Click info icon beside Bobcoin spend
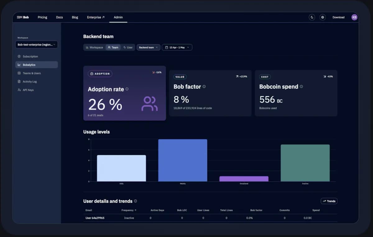 click(x=301, y=87)
